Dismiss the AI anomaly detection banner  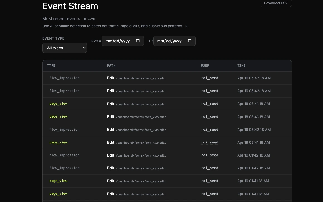[187, 26]
